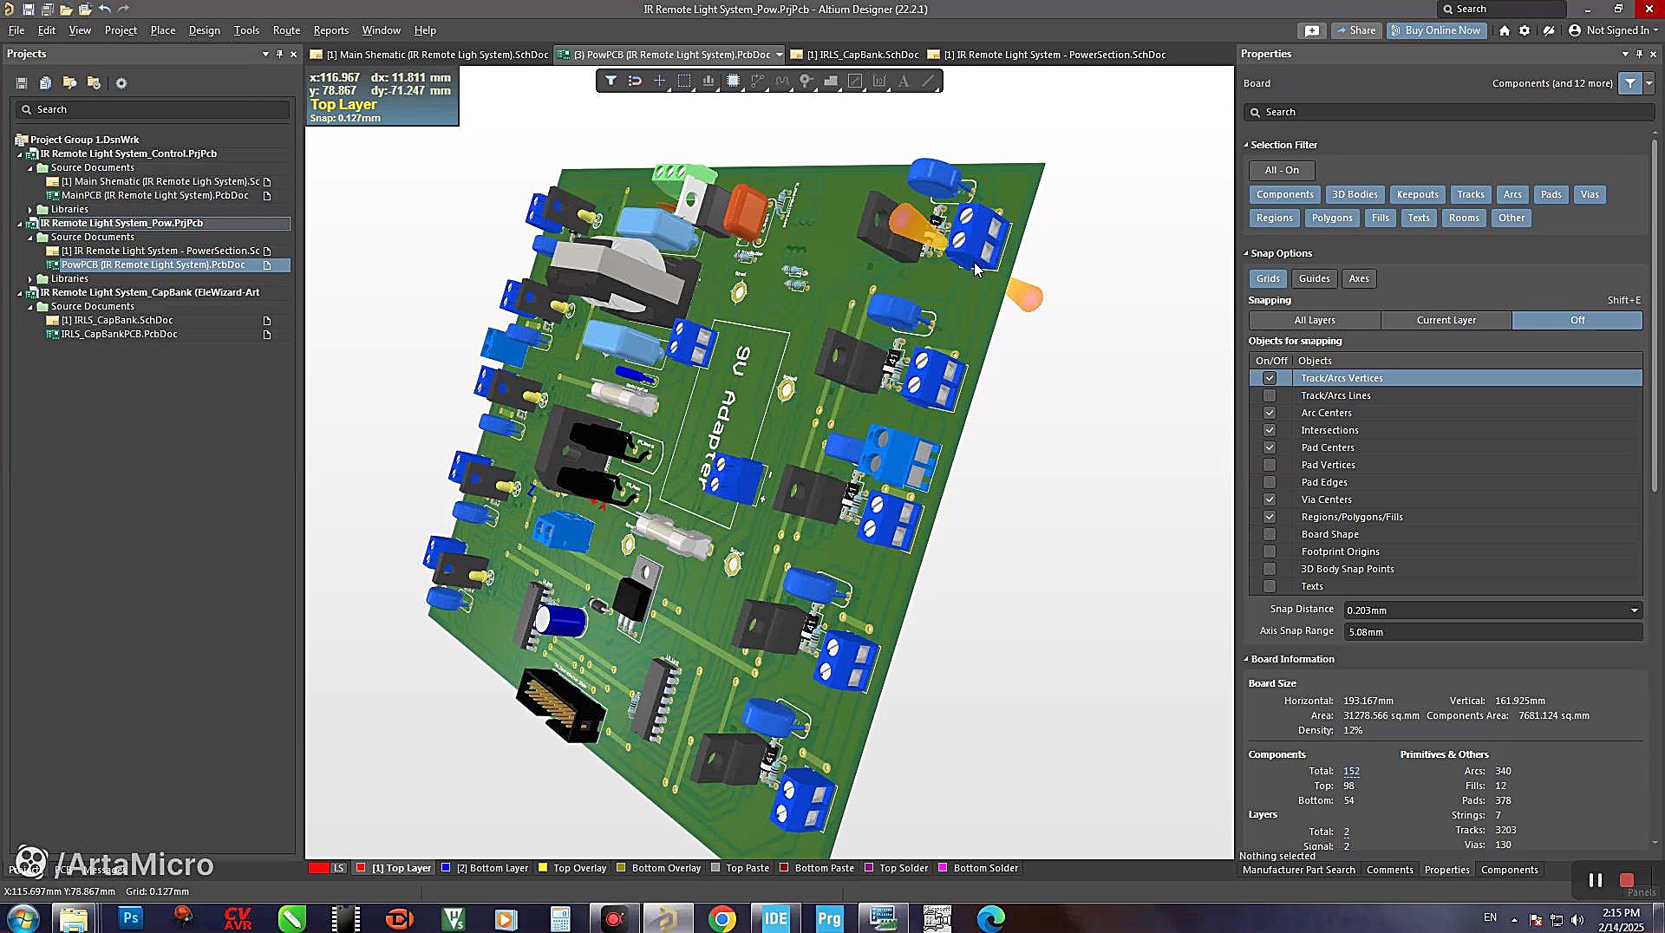Viewport: 1665px width, 933px height.
Task: Switch to the Components panel tab
Action: click(x=1509, y=870)
